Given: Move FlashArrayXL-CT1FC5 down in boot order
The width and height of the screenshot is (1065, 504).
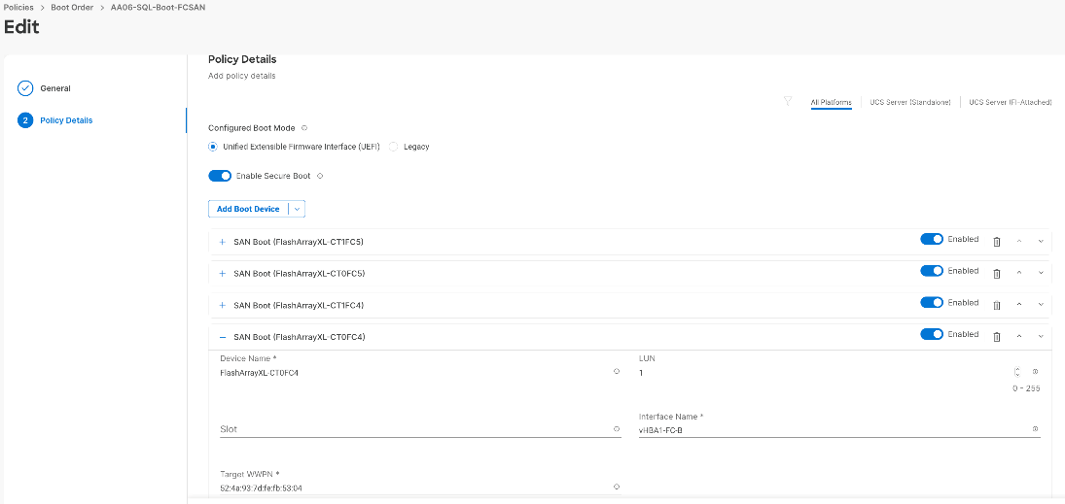Looking at the screenshot, I should (1041, 242).
